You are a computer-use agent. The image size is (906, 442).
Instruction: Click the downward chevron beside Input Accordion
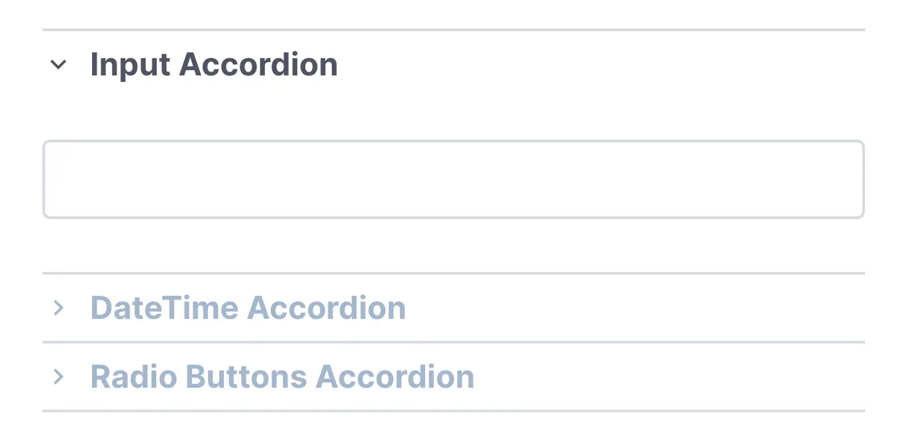click(58, 64)
